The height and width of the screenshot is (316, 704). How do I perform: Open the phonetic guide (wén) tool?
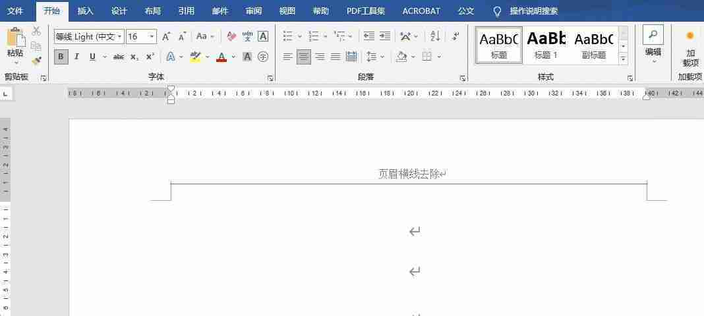(247, 36)
